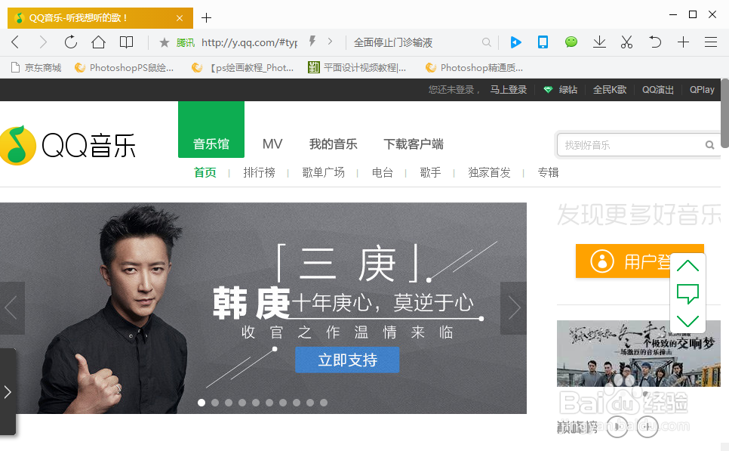Click the send-to-mobile phone icon
This screenshot has width=729, height=451.
[x=543, y=42]
